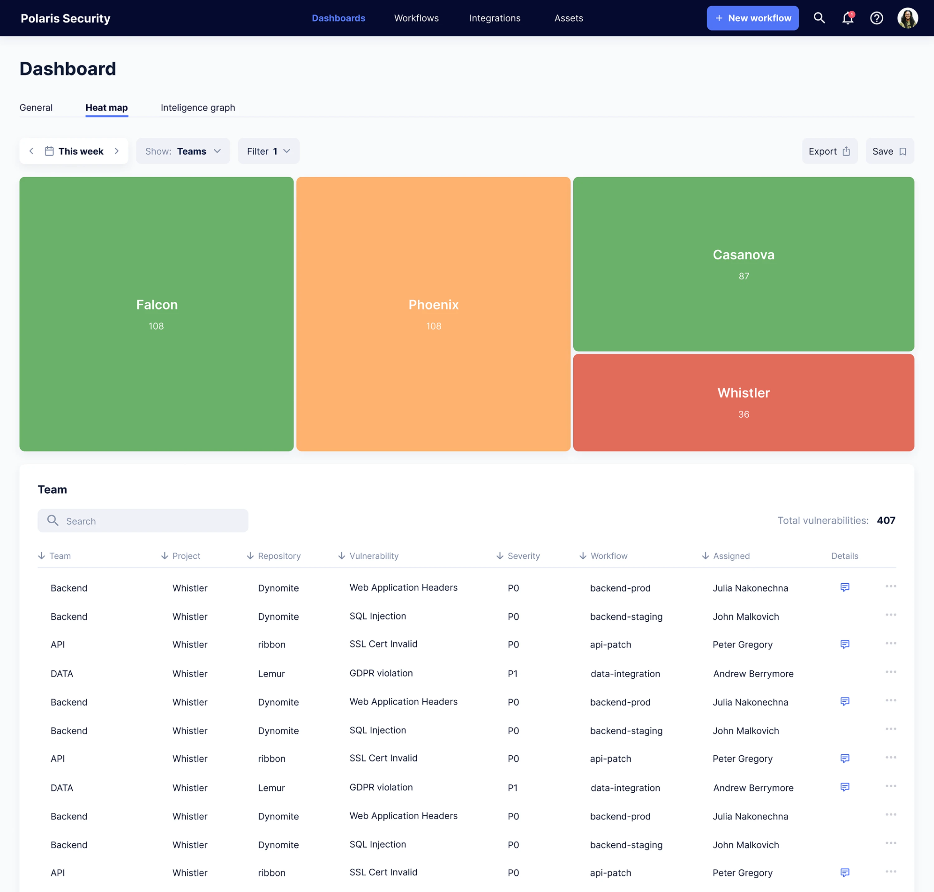The width and height of the screenshot is (934, 892).
Task: Click the Team search field
Action: (143, 521)
